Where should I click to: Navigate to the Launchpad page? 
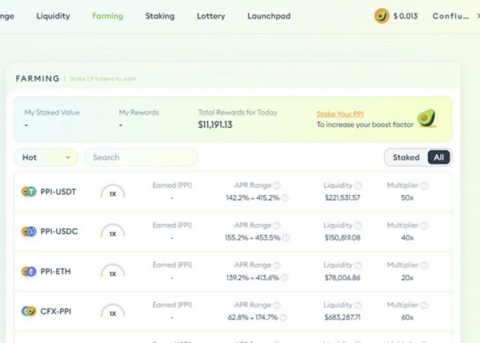(x=269, y=16)
